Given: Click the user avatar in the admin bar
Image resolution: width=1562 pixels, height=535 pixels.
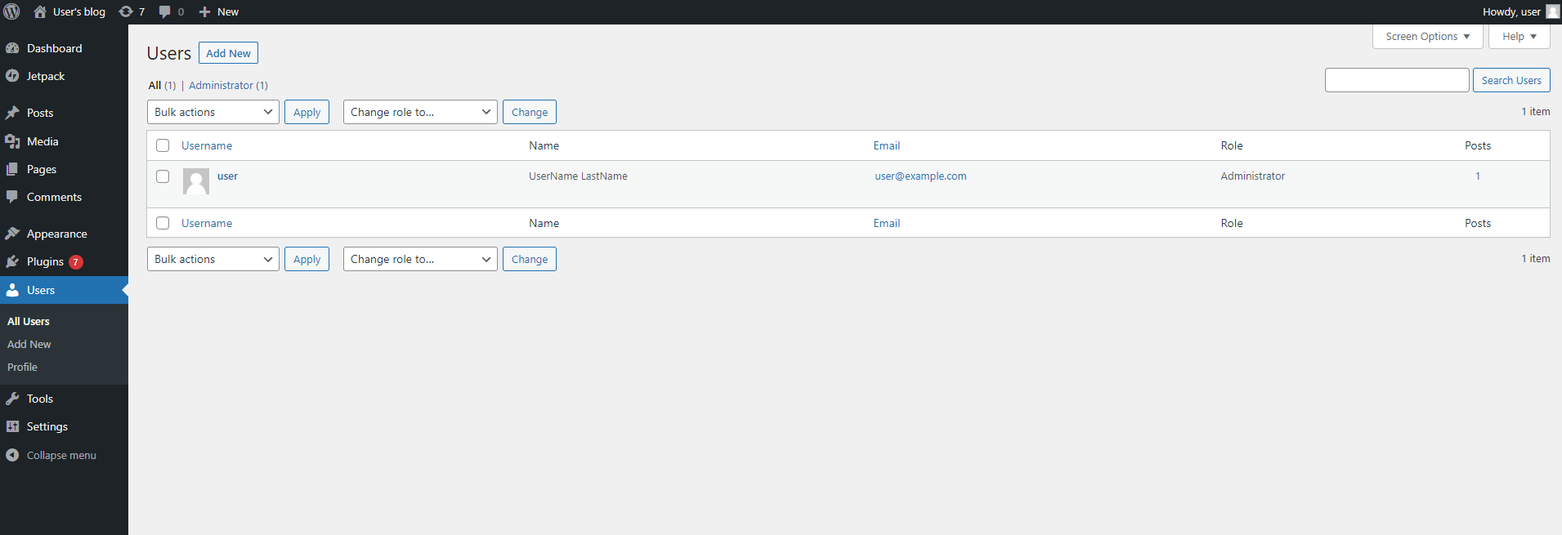Looking at the screenshot, I should pyautogui.click(x=1552, y=11).
